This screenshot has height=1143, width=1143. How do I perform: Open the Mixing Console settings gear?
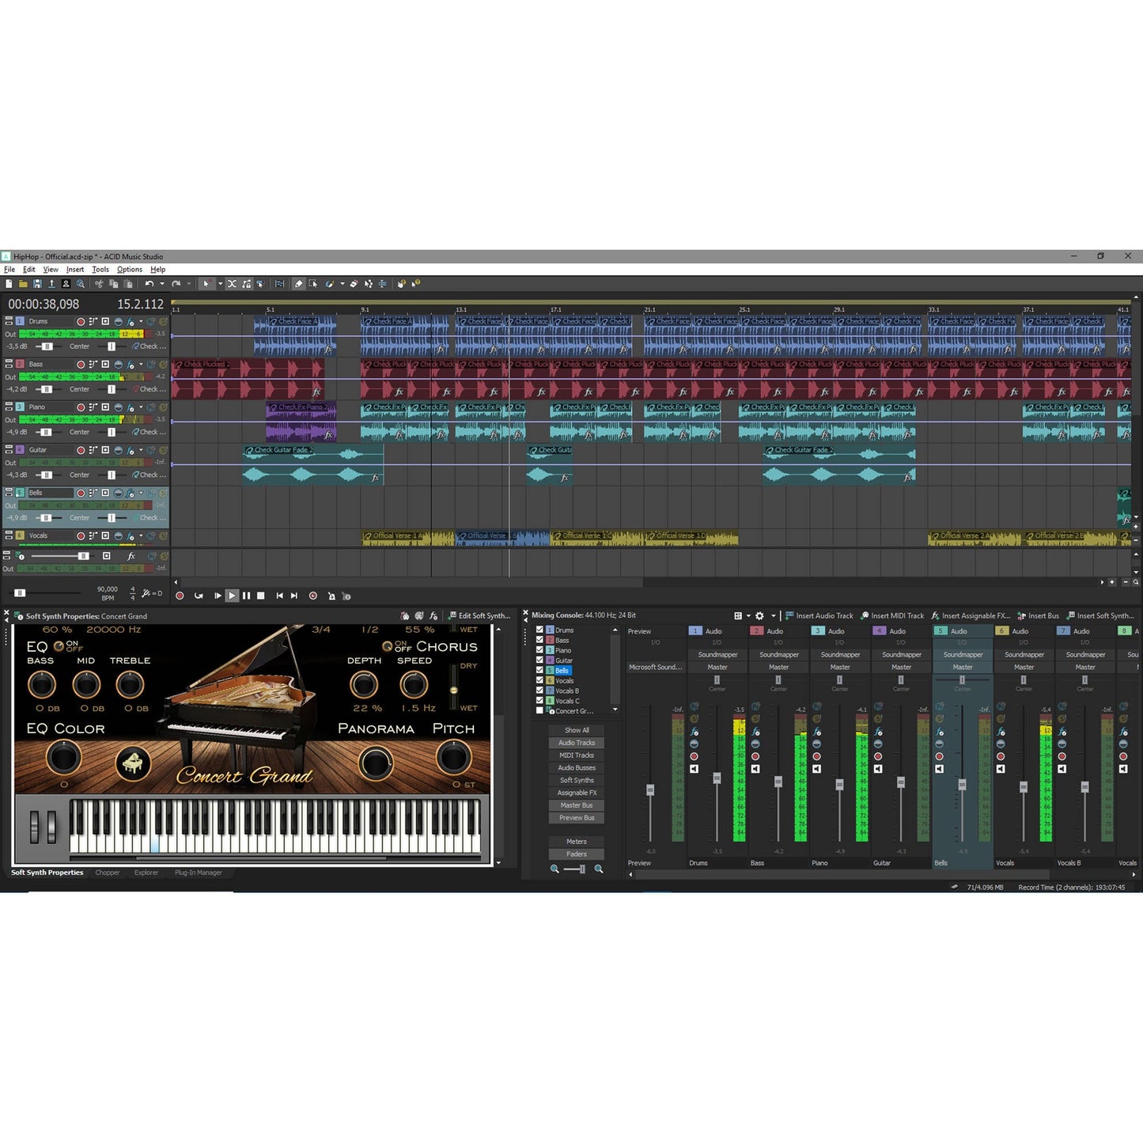pyautogui.click(x=759, y=616)
